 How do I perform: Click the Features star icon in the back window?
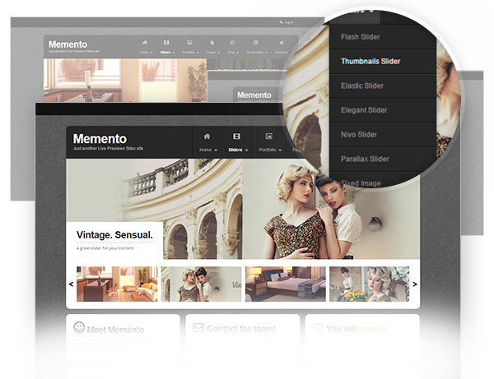pos(282,43)
